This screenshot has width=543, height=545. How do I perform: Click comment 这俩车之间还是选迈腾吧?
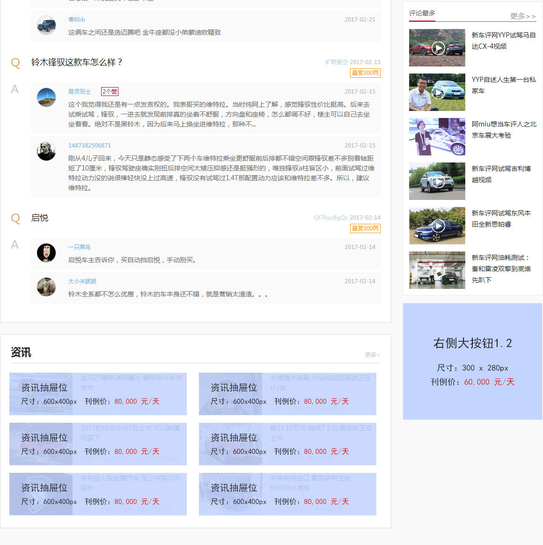(145, 32)
